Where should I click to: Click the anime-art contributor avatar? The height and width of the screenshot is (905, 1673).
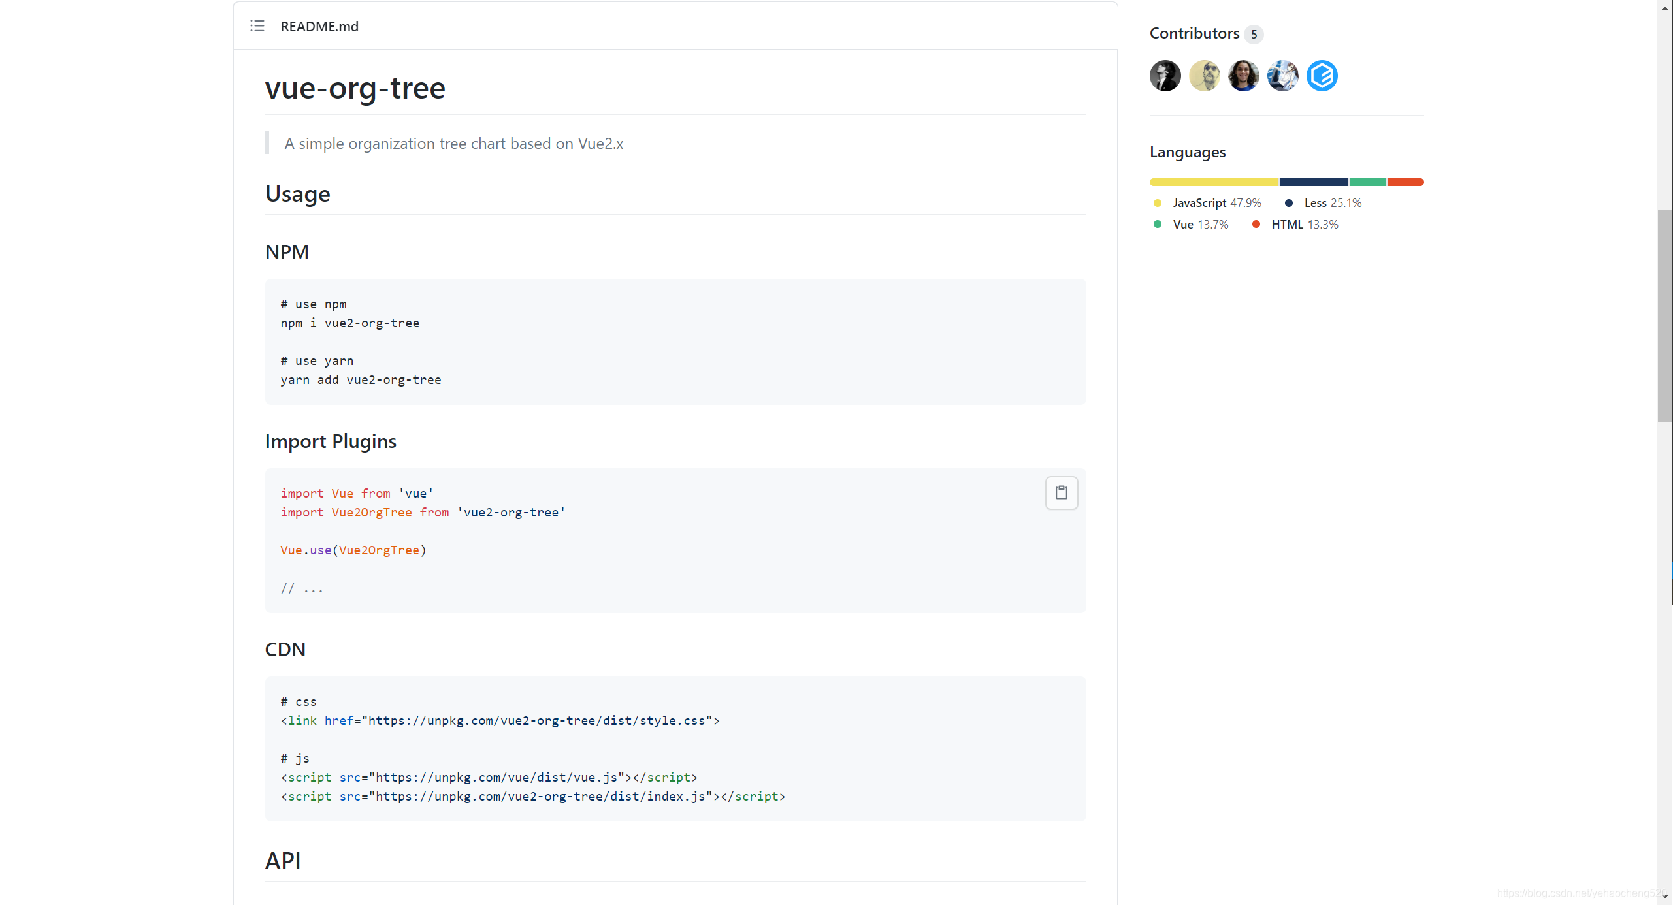[1282, 76]
